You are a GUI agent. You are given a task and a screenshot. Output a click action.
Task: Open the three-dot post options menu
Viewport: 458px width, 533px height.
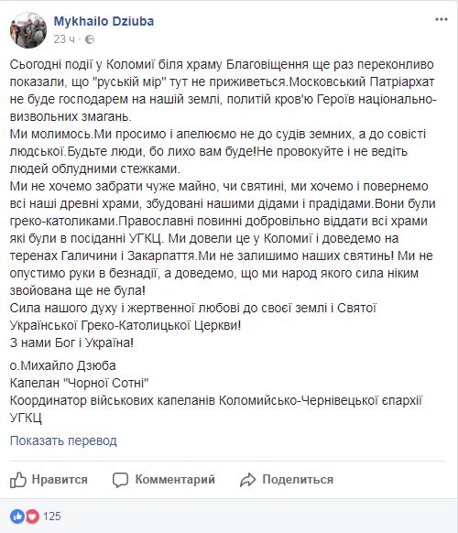click(442, 20)
